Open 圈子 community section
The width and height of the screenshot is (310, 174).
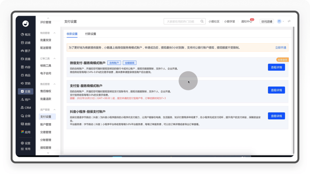point(26,51)
